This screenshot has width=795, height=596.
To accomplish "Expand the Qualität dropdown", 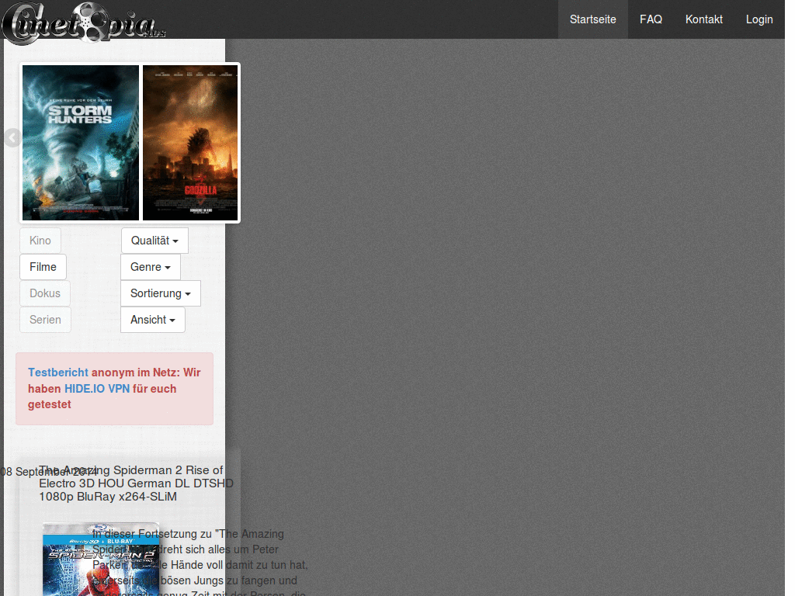I will point(154,241).
